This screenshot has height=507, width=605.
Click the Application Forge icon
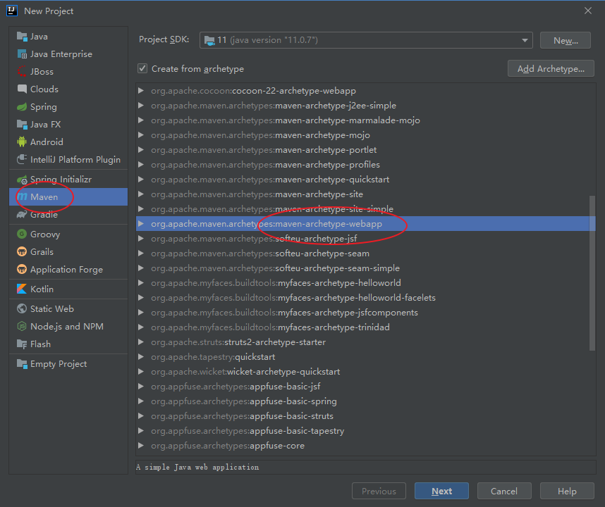pos(22,269)
